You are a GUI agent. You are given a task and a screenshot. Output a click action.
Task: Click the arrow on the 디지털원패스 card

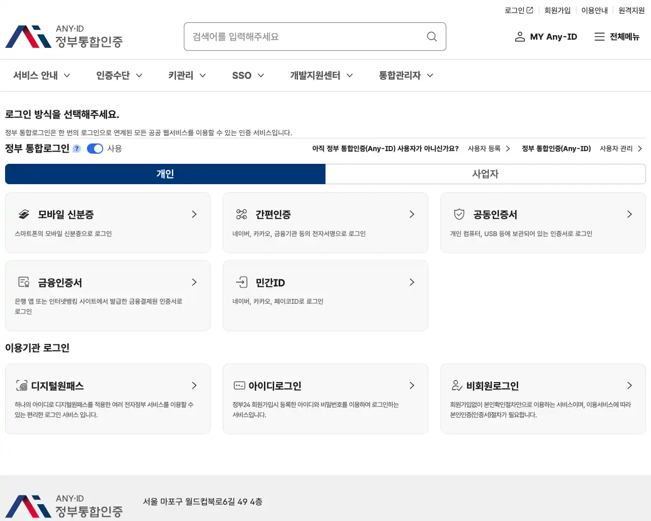pyautogui.click(x=194, y=386)
